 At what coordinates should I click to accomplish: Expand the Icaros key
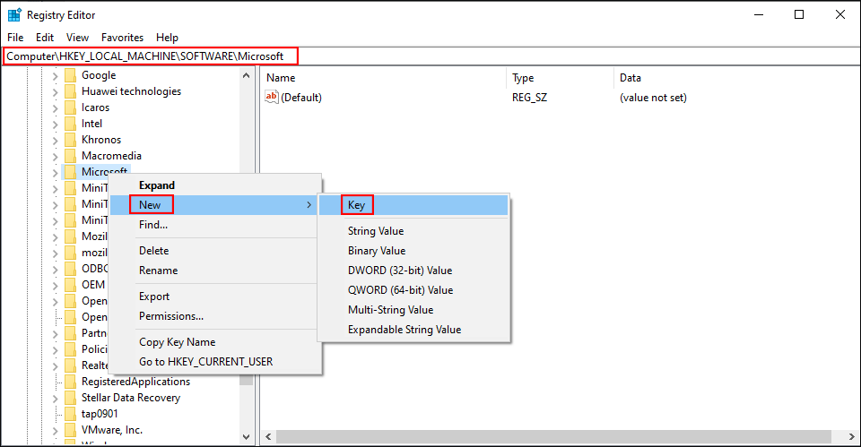point(55,108)
